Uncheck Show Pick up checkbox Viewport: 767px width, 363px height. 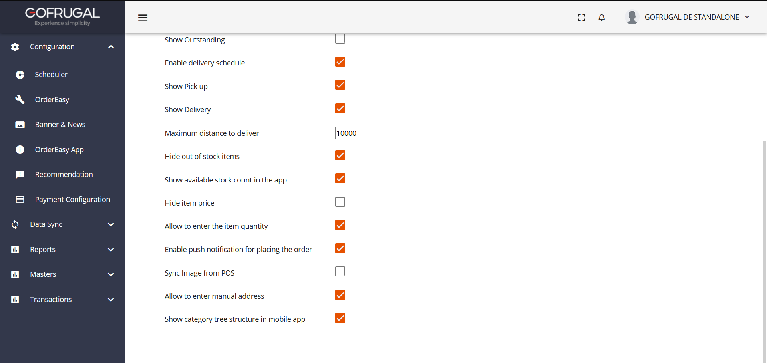tap(340, 85)
